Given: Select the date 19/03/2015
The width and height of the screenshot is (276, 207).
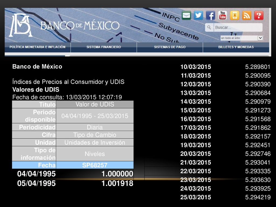Looking at the screenshot, I should click(x=196, y=145).
